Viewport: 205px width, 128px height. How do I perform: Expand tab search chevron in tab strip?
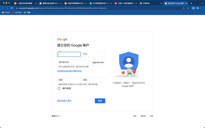(x=202, y=3)
